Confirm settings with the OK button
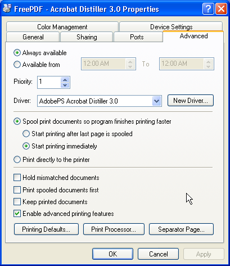This screenshot has height=266, width=230. pos(112,254)
